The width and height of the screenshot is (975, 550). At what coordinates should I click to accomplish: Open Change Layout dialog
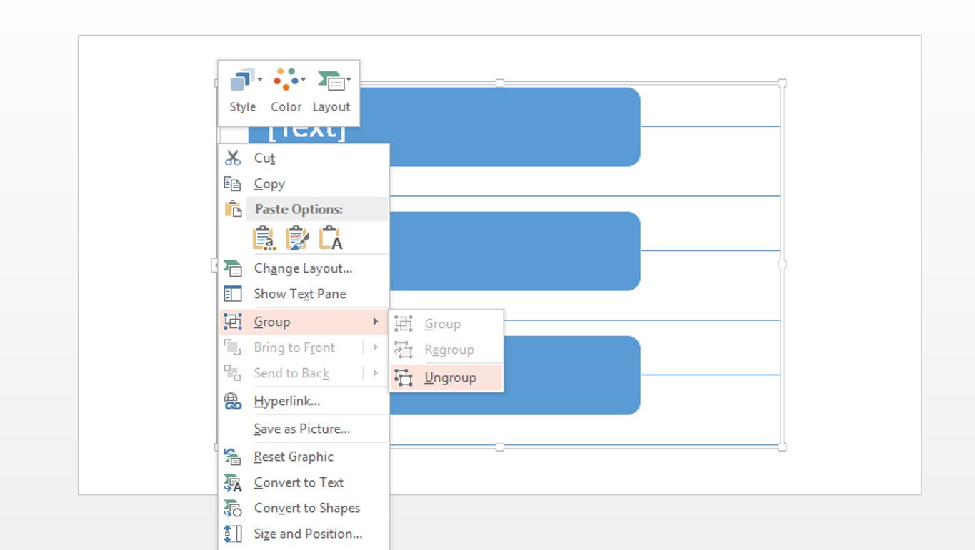point(303,268)
